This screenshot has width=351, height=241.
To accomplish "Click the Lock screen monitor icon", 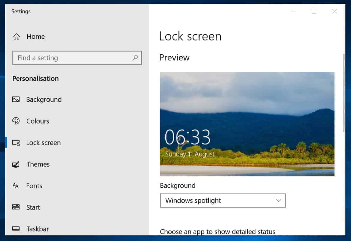I will coord(16,143).
